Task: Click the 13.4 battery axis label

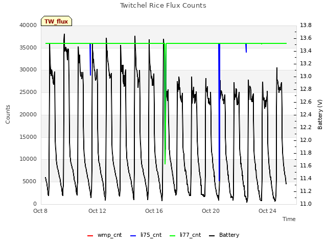Action: (306, 51)
